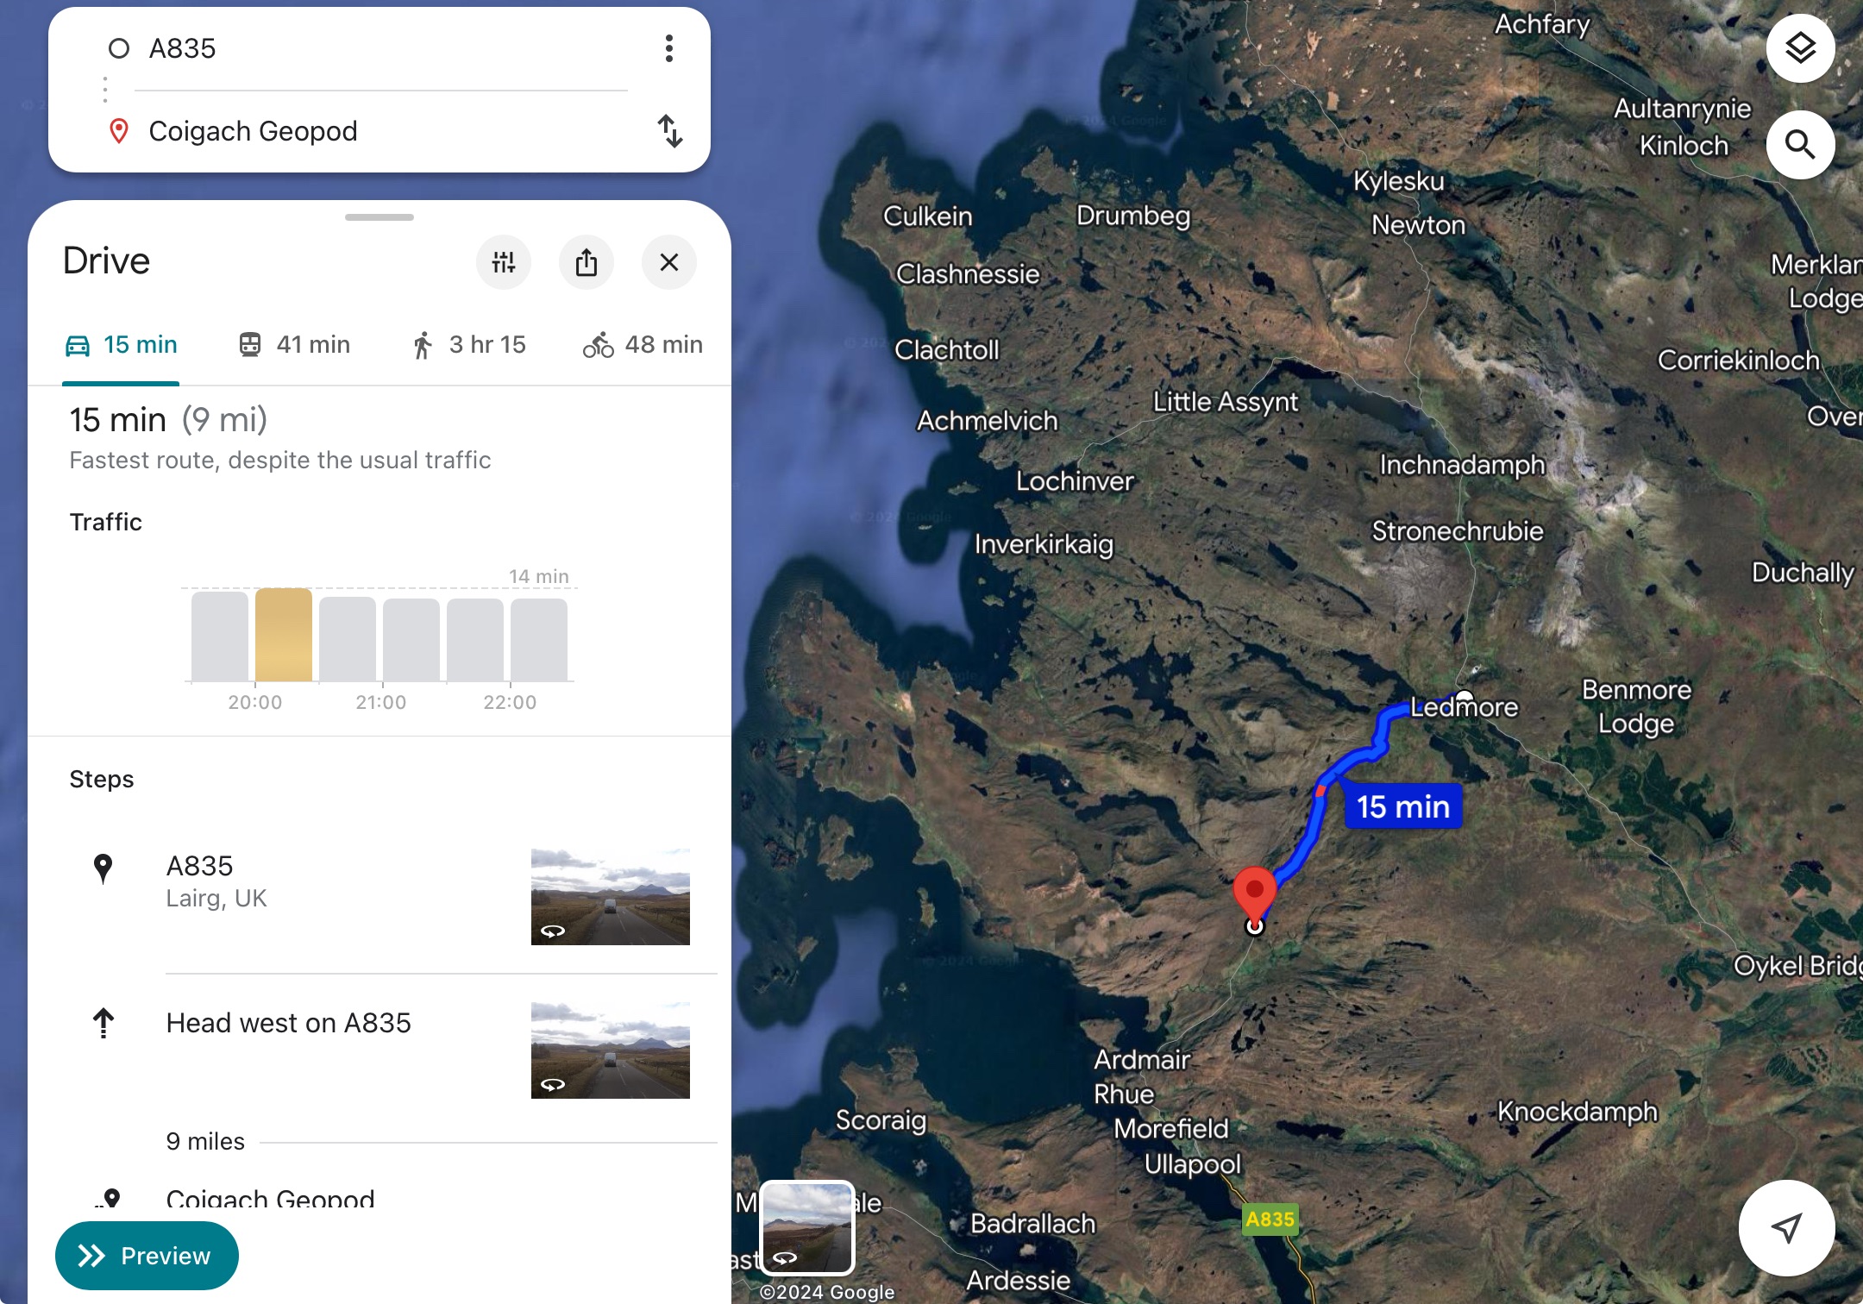This screenshot has width=1863, height=1304.
Task: Close the Drive directions panel
Action: (669, 262)
